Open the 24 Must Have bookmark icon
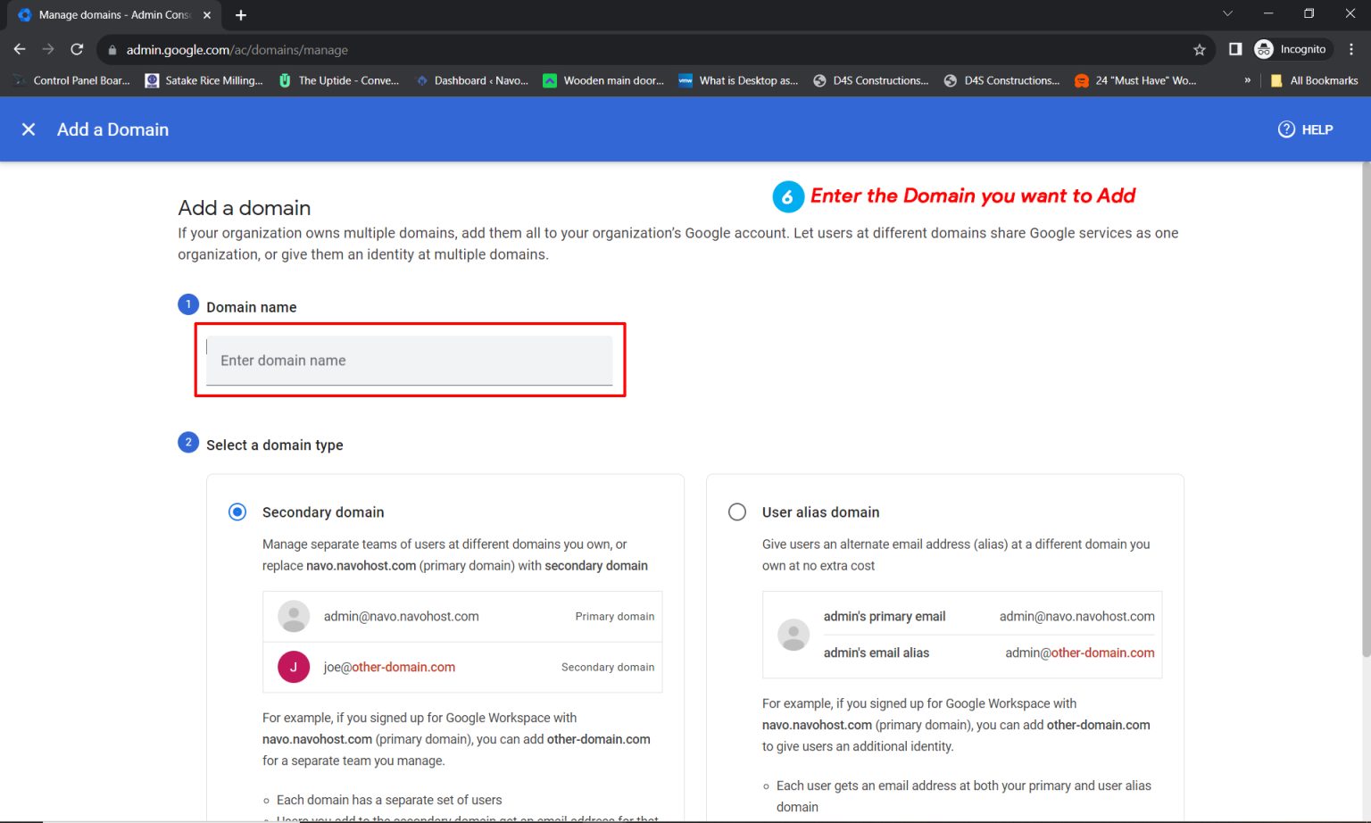The width and height of the screenshot is (1371, 823). [x=1080, y=80]
